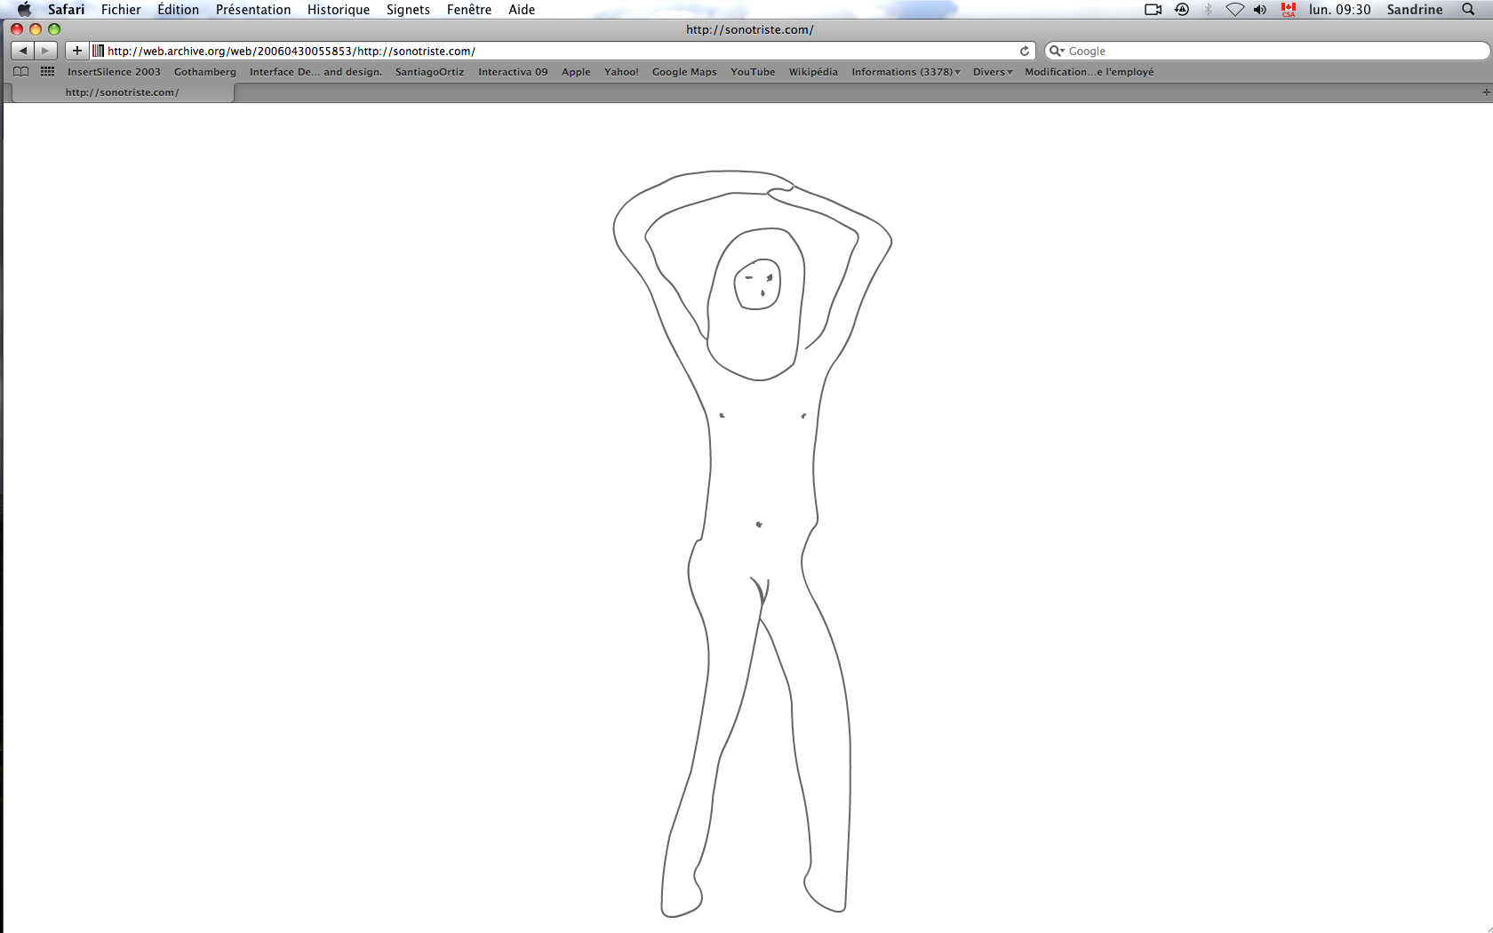Open the Safari menu
The width and height of the screenshot is (1493, 933).
coord(67,10)
